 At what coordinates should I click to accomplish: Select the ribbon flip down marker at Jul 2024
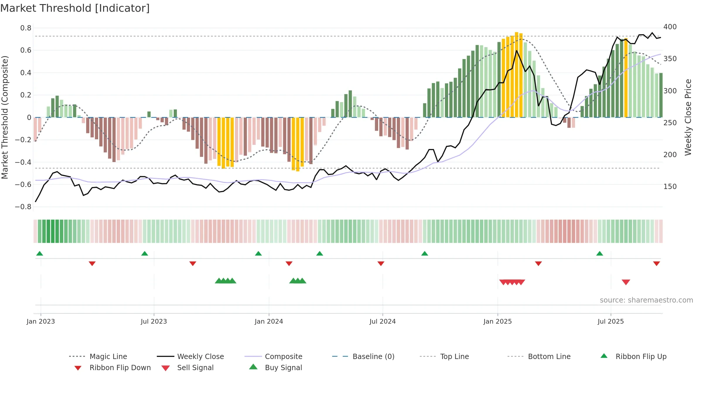pos(381,264)
